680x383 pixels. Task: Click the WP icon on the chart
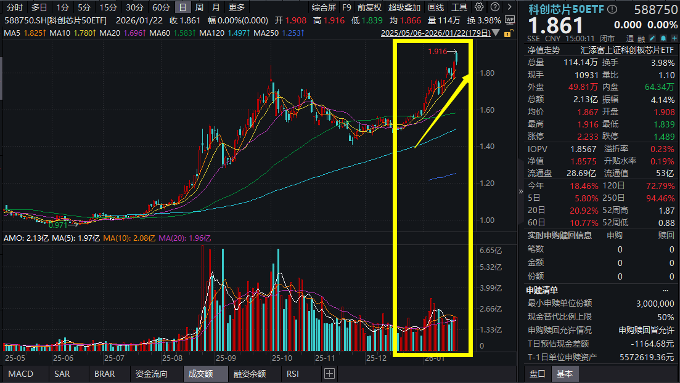(x=509, y=20)
